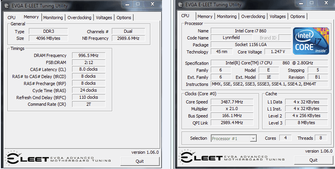335x169 pixels.
Task: Click Core Speed value 3487.7 MHz
Action: click(x=232, y=102)
